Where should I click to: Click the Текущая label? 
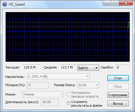tap(13, 68)
